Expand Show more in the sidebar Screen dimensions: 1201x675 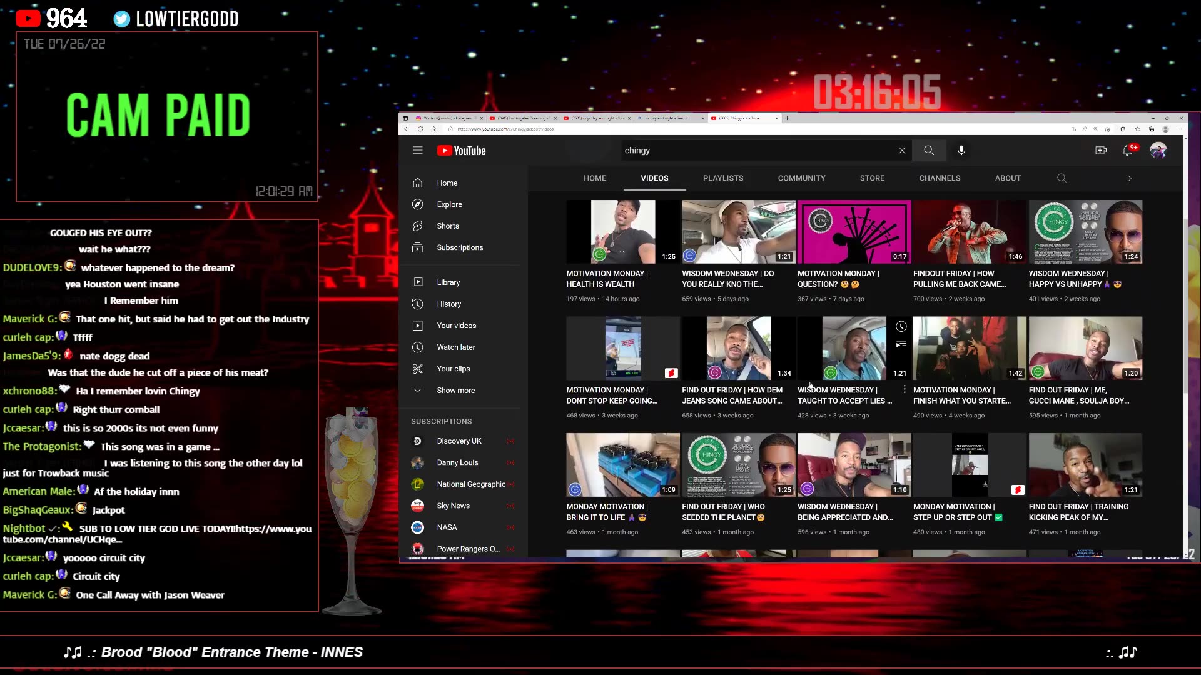[455, 390]
